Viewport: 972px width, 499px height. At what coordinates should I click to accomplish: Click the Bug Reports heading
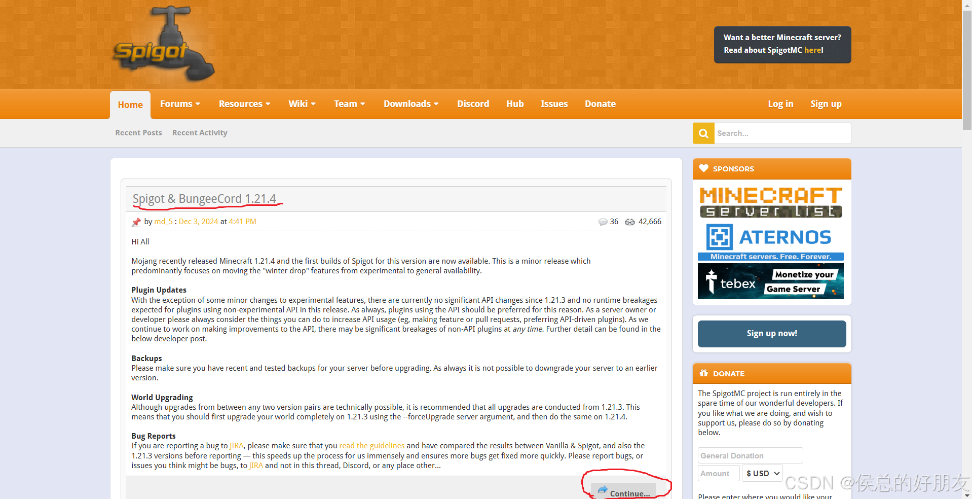pyautogui.click(x=154, y=436)
